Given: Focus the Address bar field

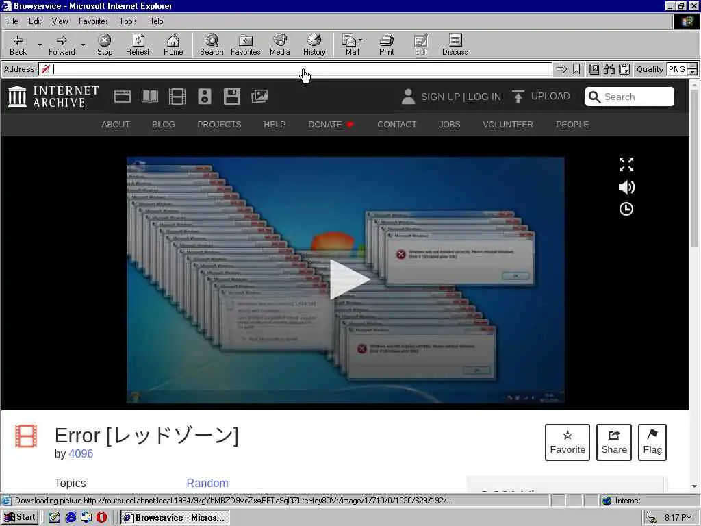Looking at the screenshot, I should 295,69.
